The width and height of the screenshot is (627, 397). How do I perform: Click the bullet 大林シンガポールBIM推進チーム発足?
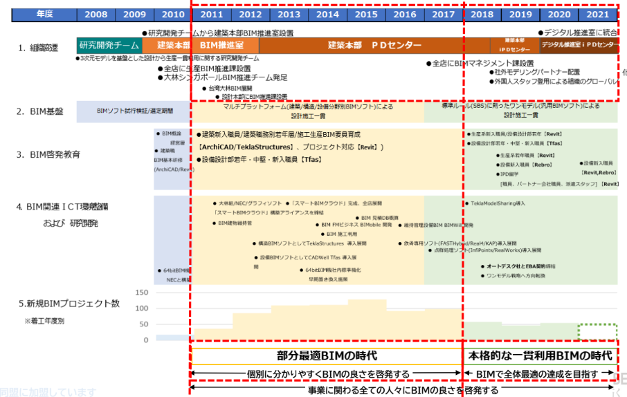222,77
